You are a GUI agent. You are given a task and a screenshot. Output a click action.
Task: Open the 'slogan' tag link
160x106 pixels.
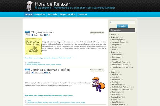(53, 65)
